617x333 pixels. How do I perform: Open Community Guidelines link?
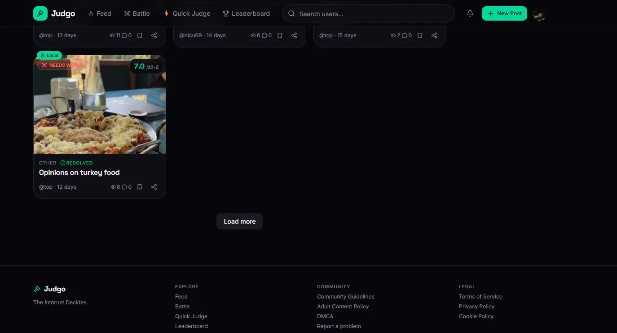(x=346, y=297)
